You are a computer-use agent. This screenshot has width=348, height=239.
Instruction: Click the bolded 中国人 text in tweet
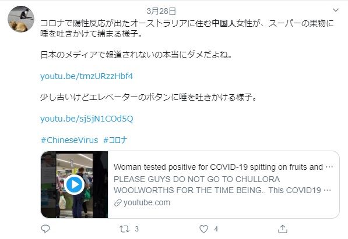[224, 23]
